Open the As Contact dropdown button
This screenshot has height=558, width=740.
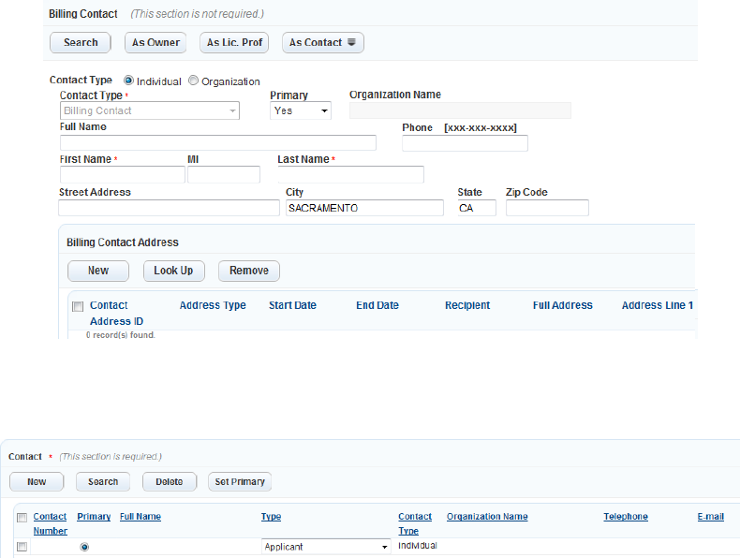tap(322, 42)
